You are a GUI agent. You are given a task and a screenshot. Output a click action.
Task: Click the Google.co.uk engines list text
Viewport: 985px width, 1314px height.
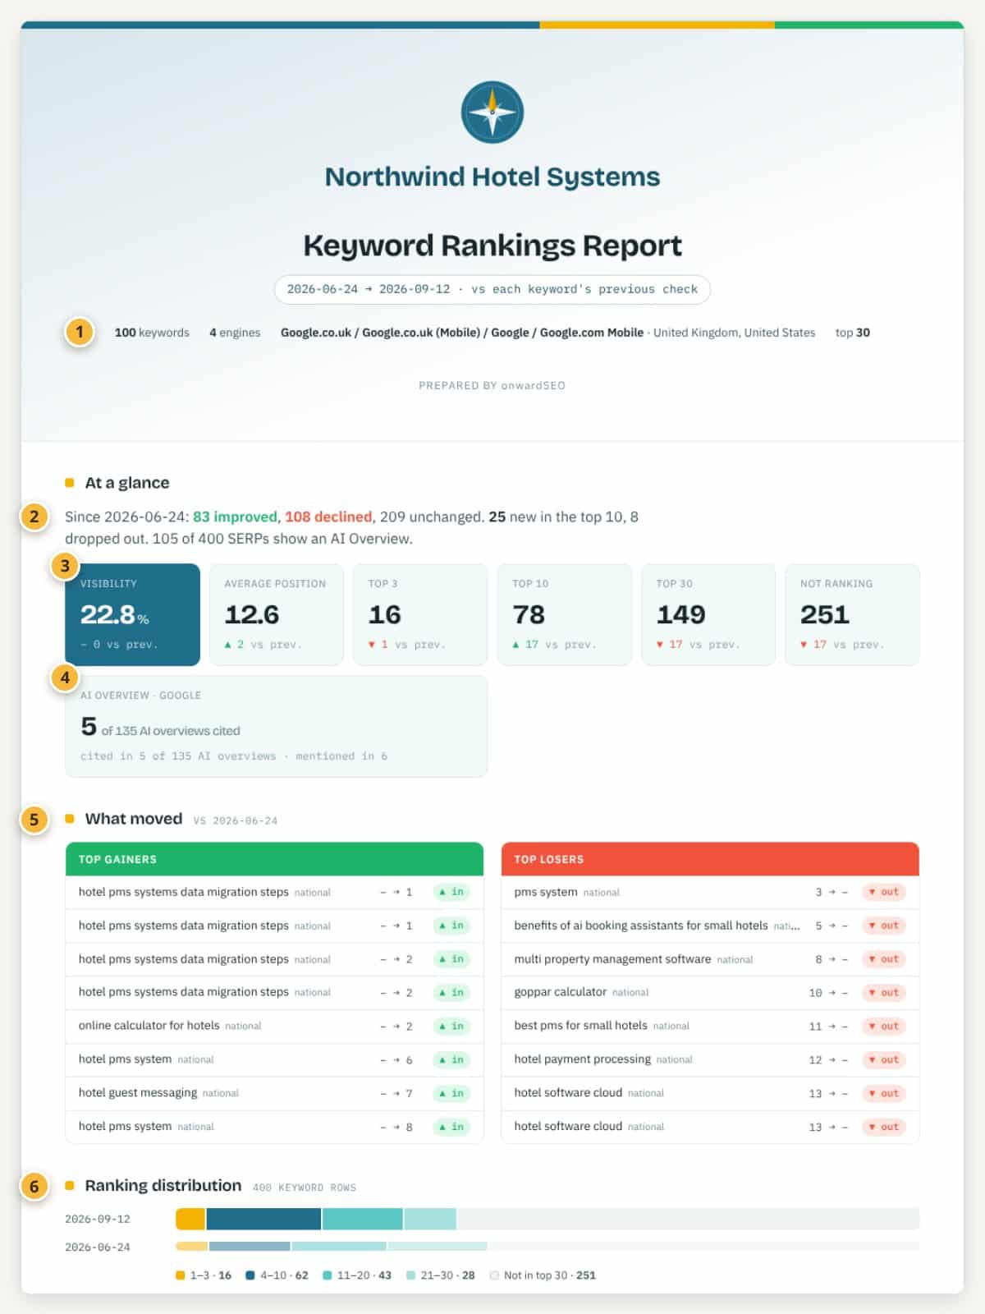click(462, 333)
